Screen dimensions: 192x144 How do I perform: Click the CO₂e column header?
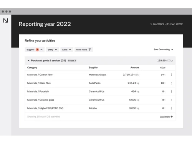coord(163,68)
